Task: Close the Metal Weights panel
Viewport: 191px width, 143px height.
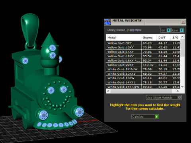Action: tap(183, 22)
